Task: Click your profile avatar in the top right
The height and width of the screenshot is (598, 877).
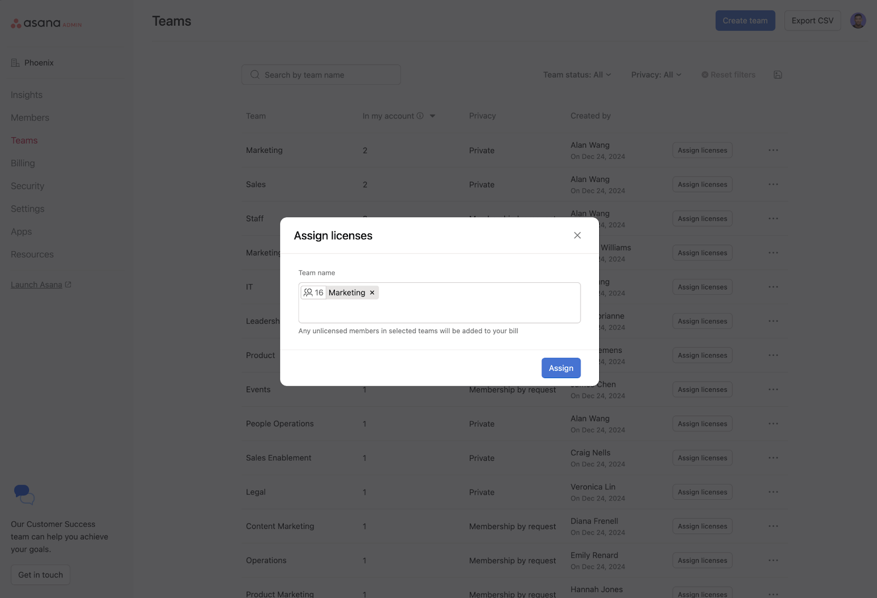Action: point(857,20)
